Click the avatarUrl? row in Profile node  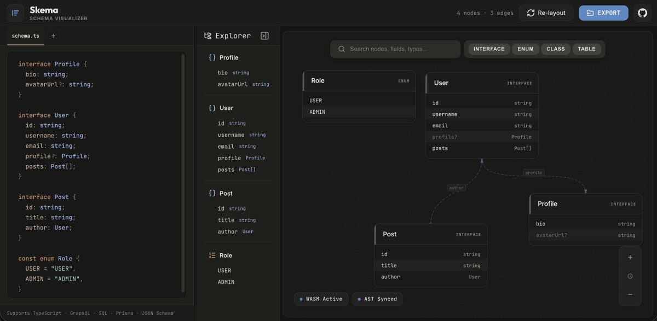coord(585,235)
